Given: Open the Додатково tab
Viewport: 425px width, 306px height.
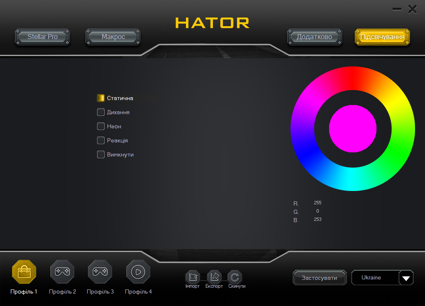Looking at the screenshot, I should pyautogui.click(x=315, y=37).
